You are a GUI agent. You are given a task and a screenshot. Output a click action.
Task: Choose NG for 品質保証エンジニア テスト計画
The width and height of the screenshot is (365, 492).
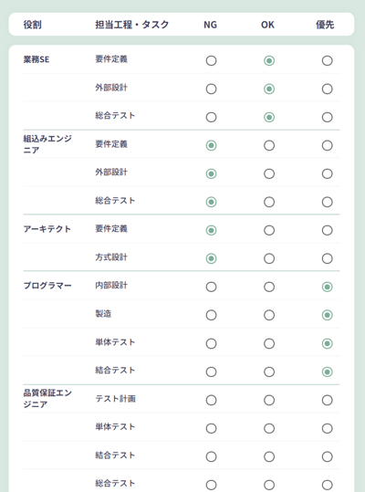tap(211, 400)
